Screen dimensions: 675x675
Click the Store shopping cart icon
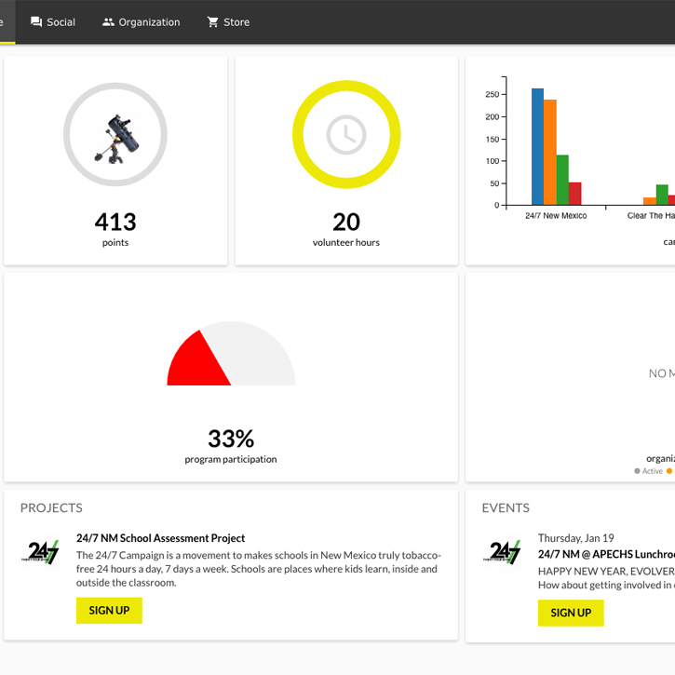(212, 22)
